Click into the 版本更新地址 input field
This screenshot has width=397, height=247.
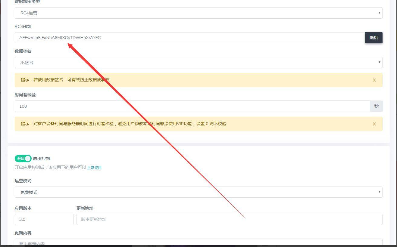click(x=229, y=220)
